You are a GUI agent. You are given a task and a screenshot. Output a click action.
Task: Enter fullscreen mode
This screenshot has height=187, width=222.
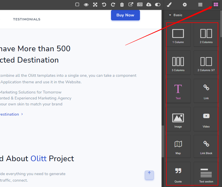95,5
